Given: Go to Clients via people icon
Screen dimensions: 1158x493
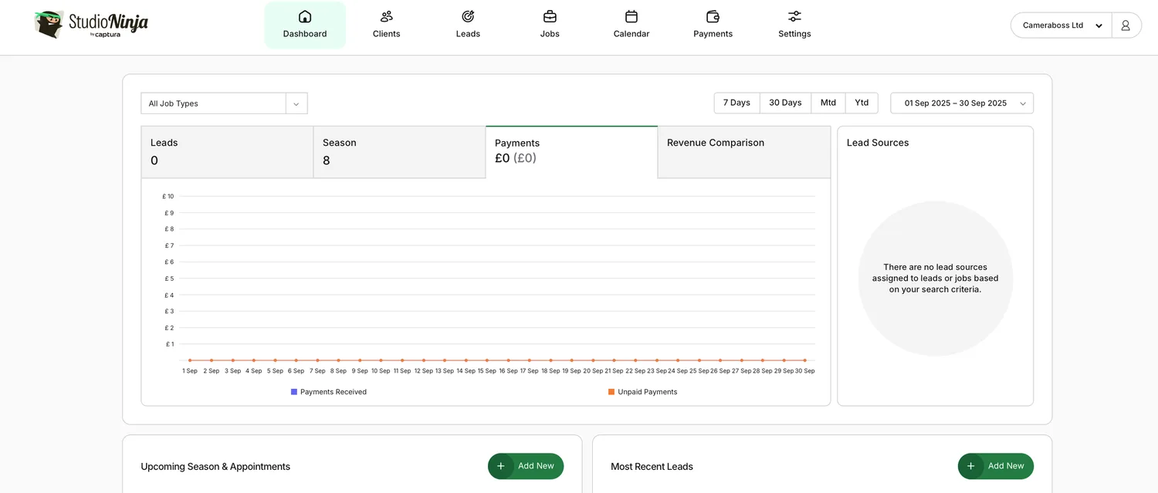Looking at the screenshot, I should pos(387,16).
